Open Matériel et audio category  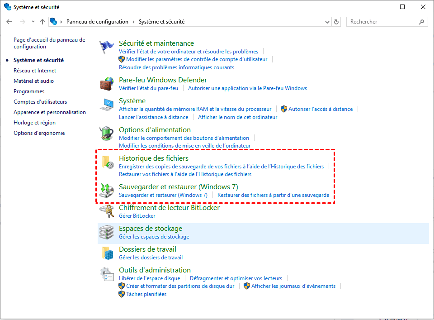(34, 81)
